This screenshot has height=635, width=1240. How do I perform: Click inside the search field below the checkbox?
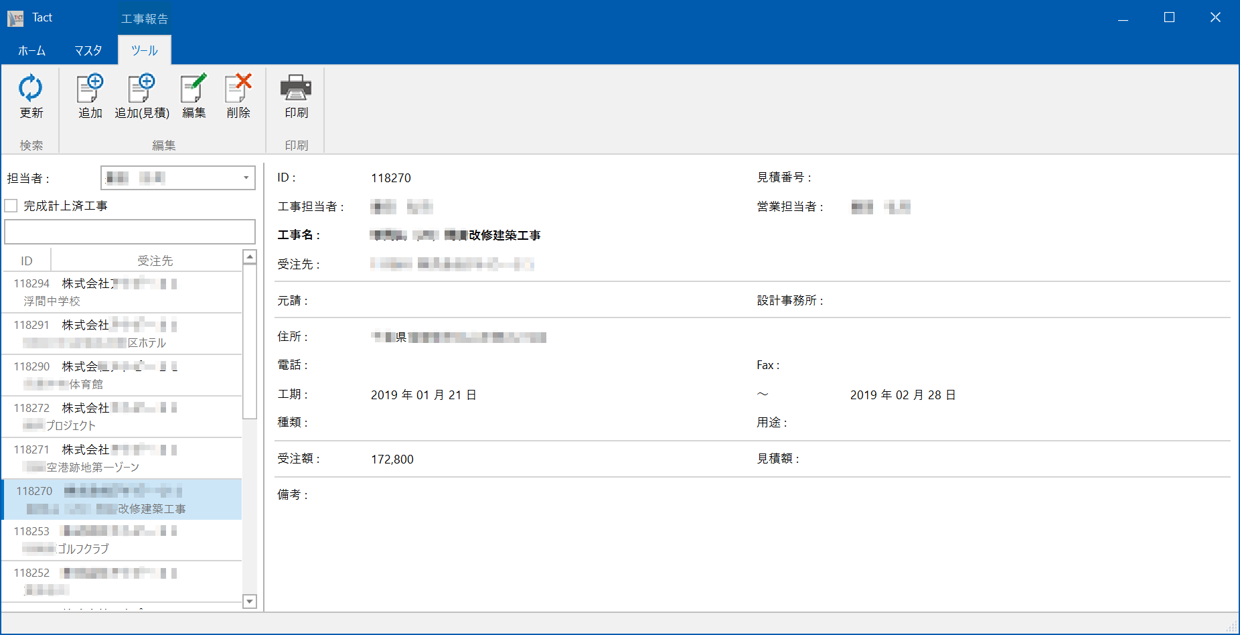pos(129,231)
